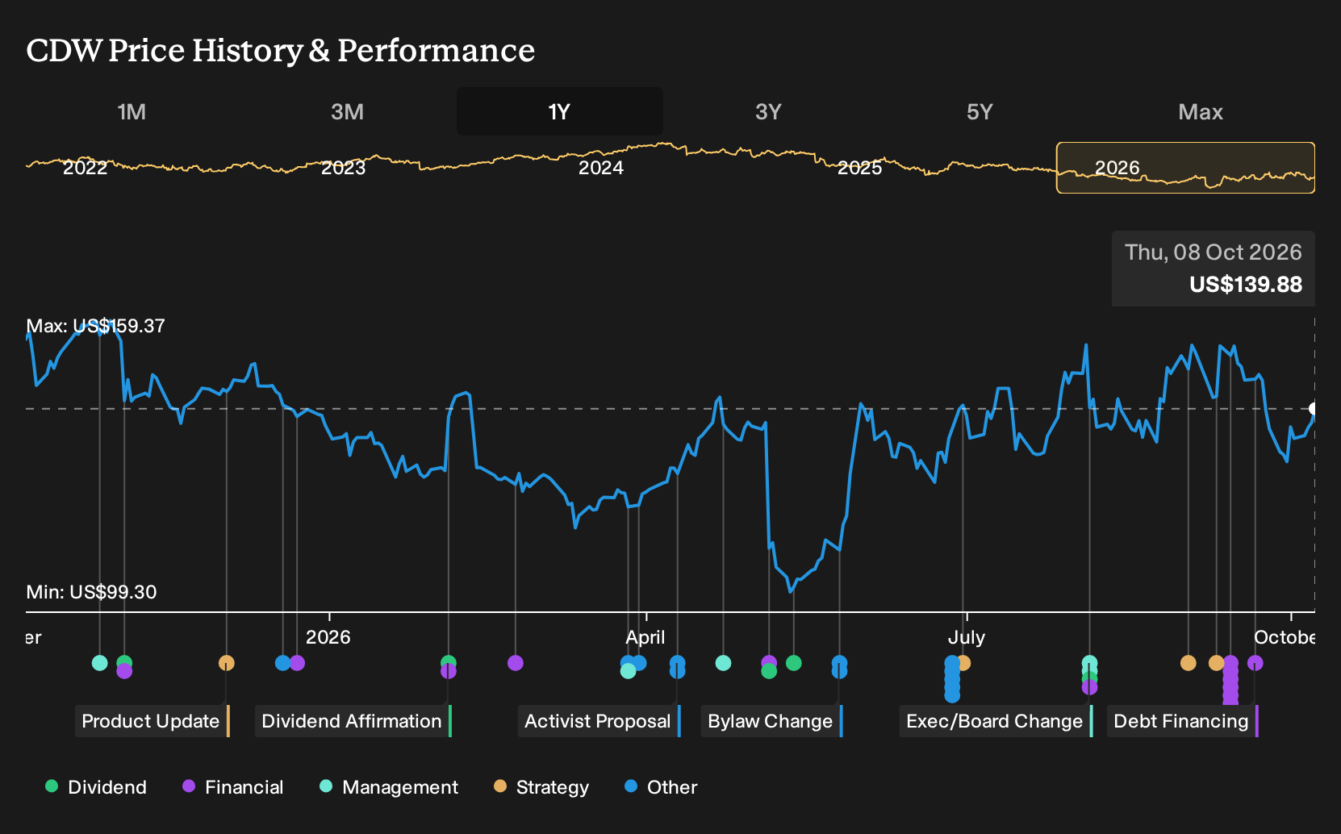Click the orange Strategy dot beside the July stack
Screen dimensions: 1341x834
[963, 663]
